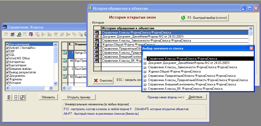
Task: Toggle the 'SQL' checkbox
Action: pyautogui.click(x=7, y=55)
